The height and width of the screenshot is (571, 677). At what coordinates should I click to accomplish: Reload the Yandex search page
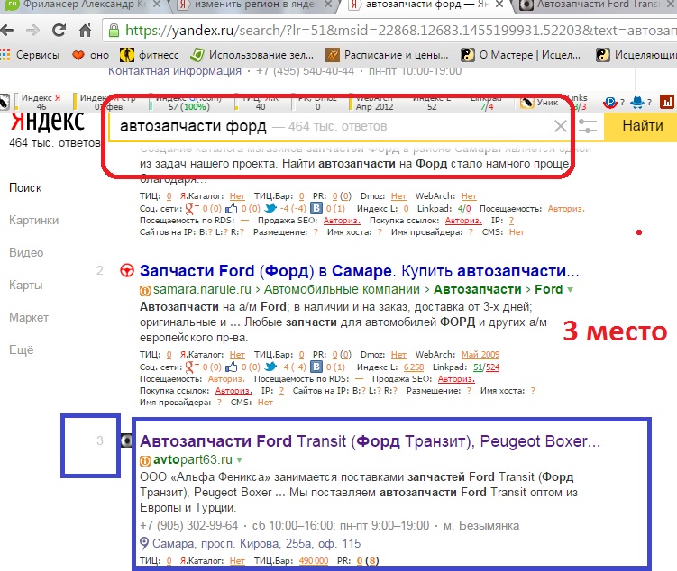pyautogui.click(x=59, y=30)
